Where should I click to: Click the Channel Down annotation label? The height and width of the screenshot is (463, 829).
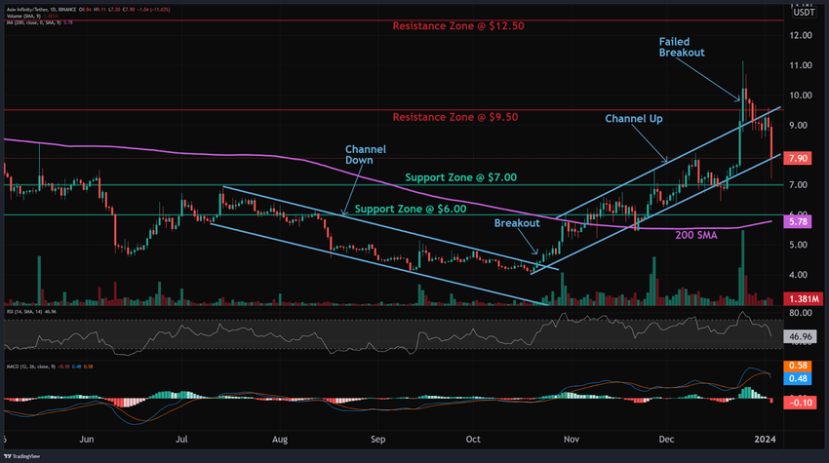point(366,155)
